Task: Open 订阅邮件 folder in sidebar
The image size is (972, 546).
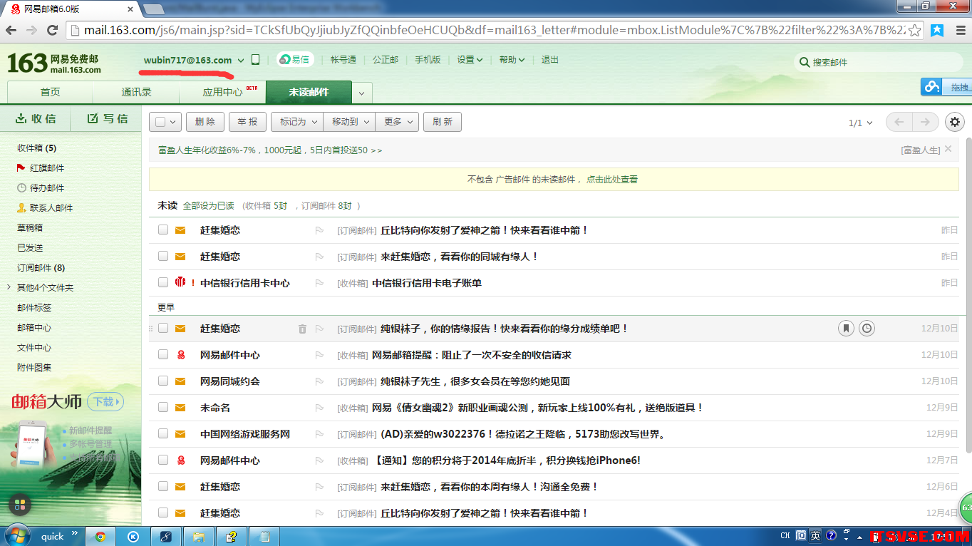Action: (x=41, y=268)
